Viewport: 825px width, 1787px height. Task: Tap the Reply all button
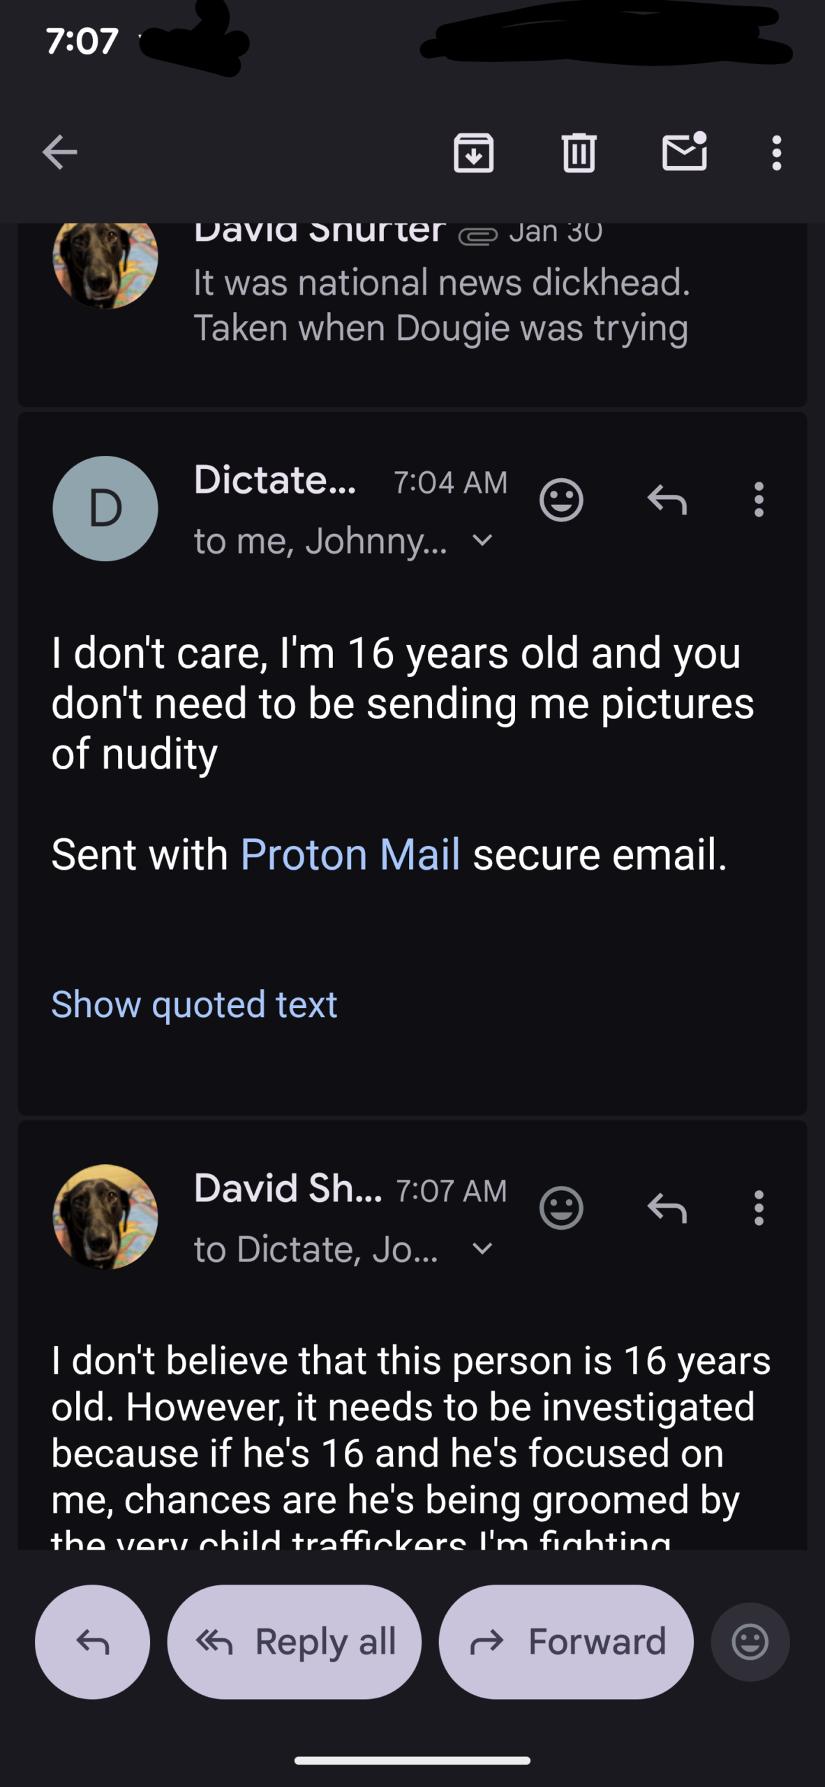point(295,1642)
